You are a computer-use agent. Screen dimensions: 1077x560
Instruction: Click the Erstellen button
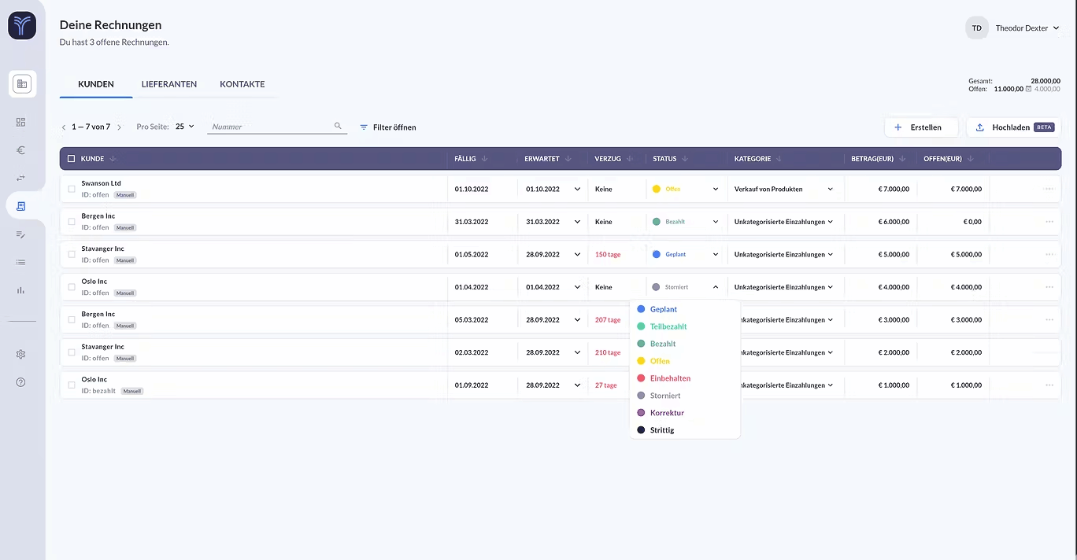click(x=921, y=127)
